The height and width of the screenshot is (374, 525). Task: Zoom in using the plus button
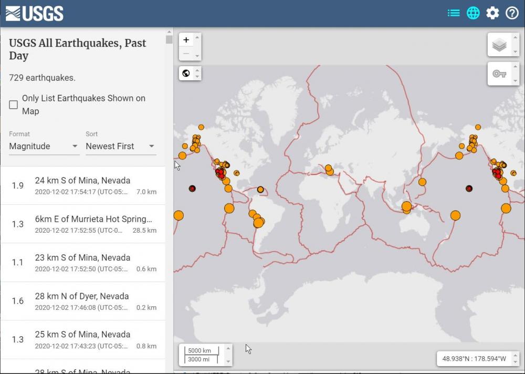coord(186,39)
